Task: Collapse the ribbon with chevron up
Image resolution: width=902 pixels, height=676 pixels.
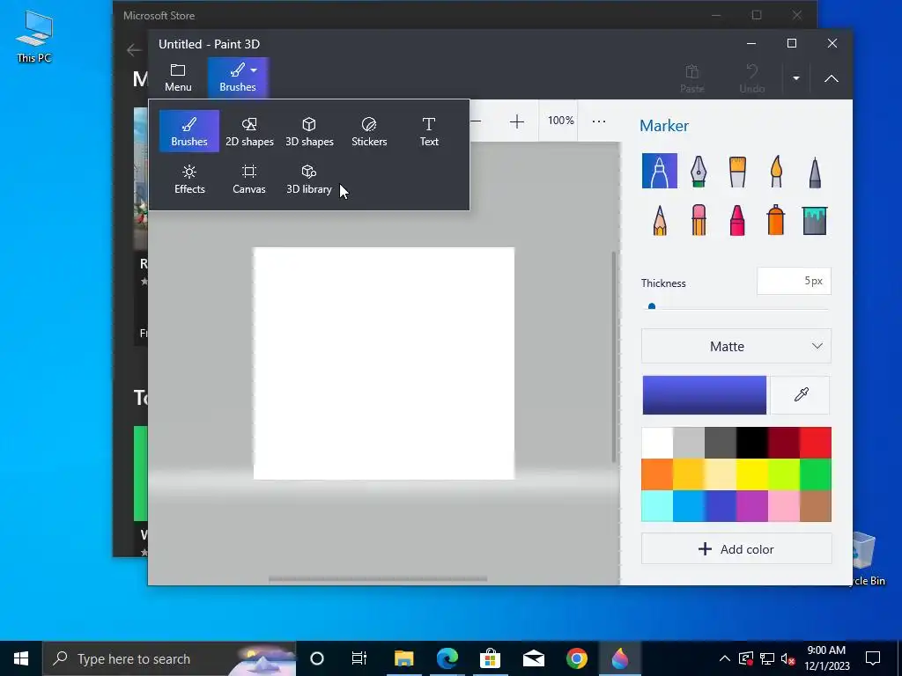Action: tap(832, 78)
